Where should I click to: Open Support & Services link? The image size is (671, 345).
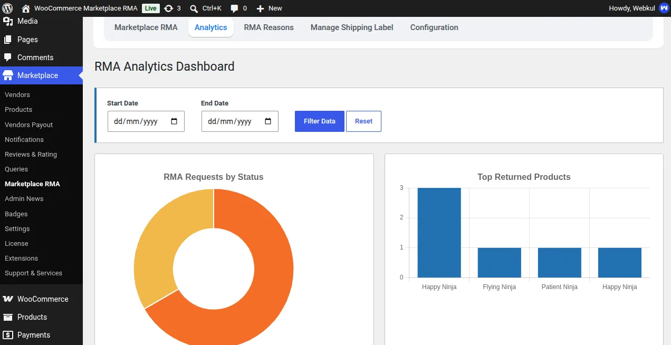point(34,273)
